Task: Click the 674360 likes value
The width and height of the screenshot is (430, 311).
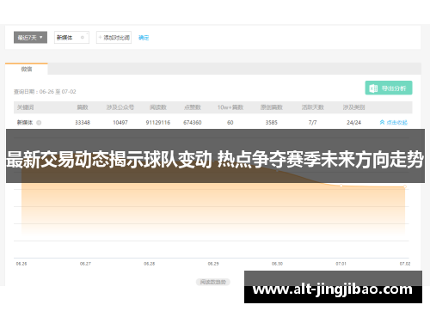Action: point(193,123)
